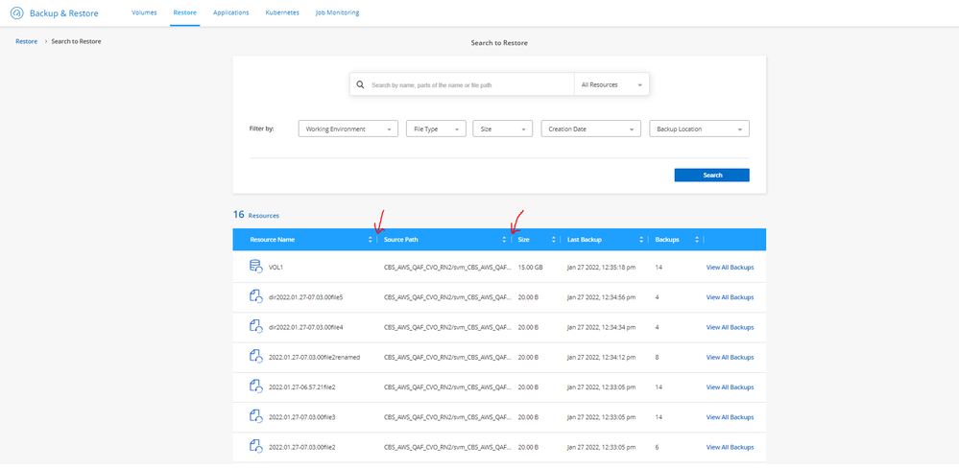Click the VOL1 volume icon
Image resolution: width=959 pixels, height=469 pixels.
pyautogui.click(x=255, y=267)
